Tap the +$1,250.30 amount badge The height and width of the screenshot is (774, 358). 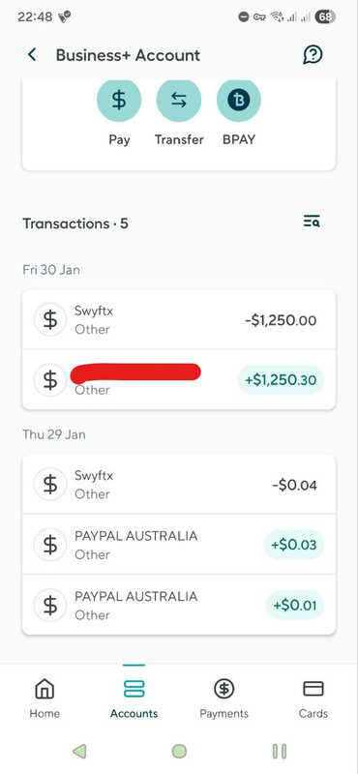click(281, 379)
